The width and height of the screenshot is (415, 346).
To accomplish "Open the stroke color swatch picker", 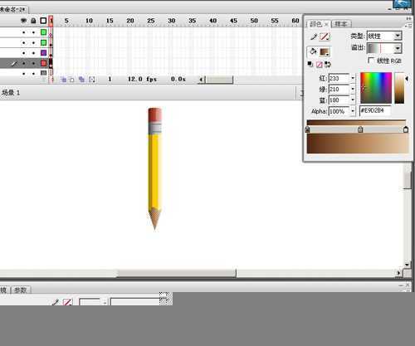I will [325, 37].
